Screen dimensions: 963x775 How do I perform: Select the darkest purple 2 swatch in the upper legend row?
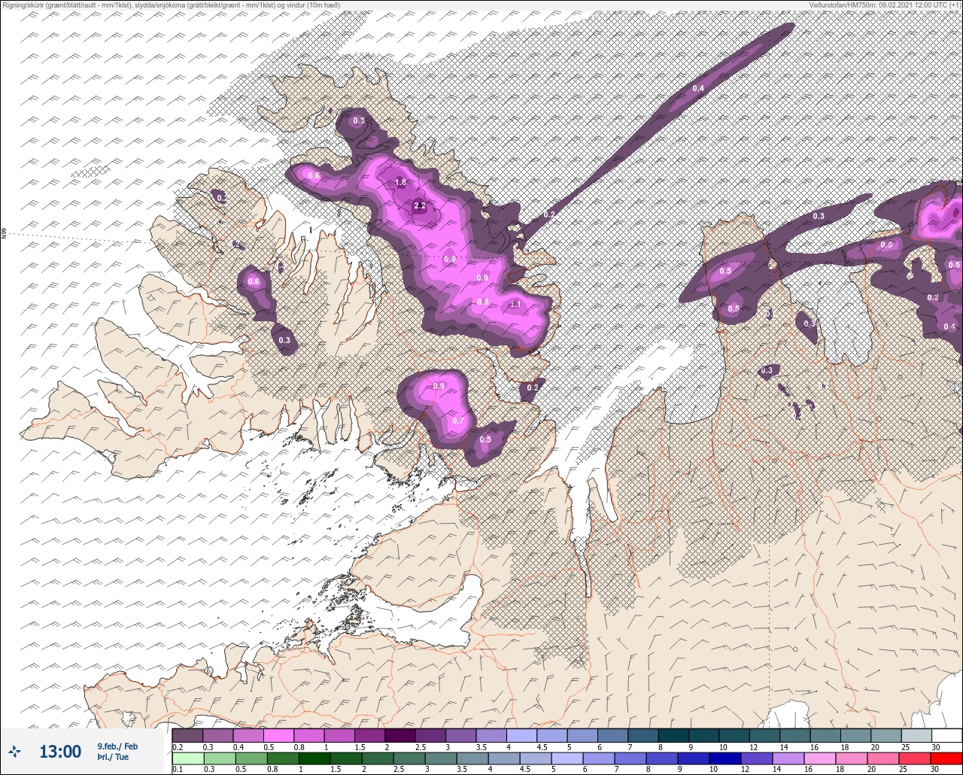point(400,735)
